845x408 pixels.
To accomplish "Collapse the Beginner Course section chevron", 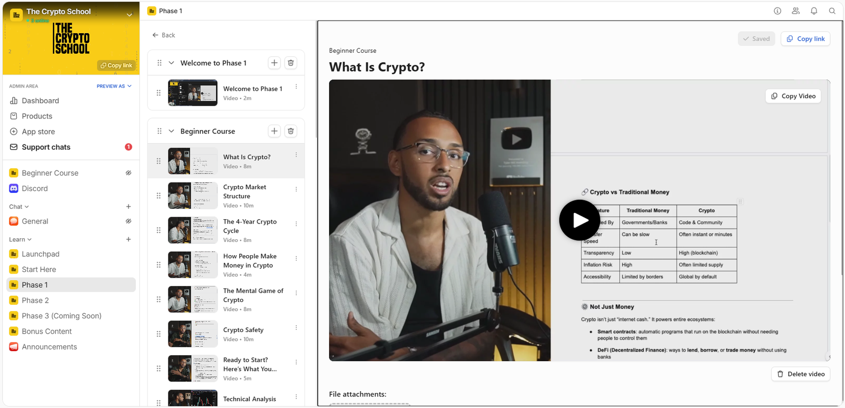I will [x=171, y=131].
